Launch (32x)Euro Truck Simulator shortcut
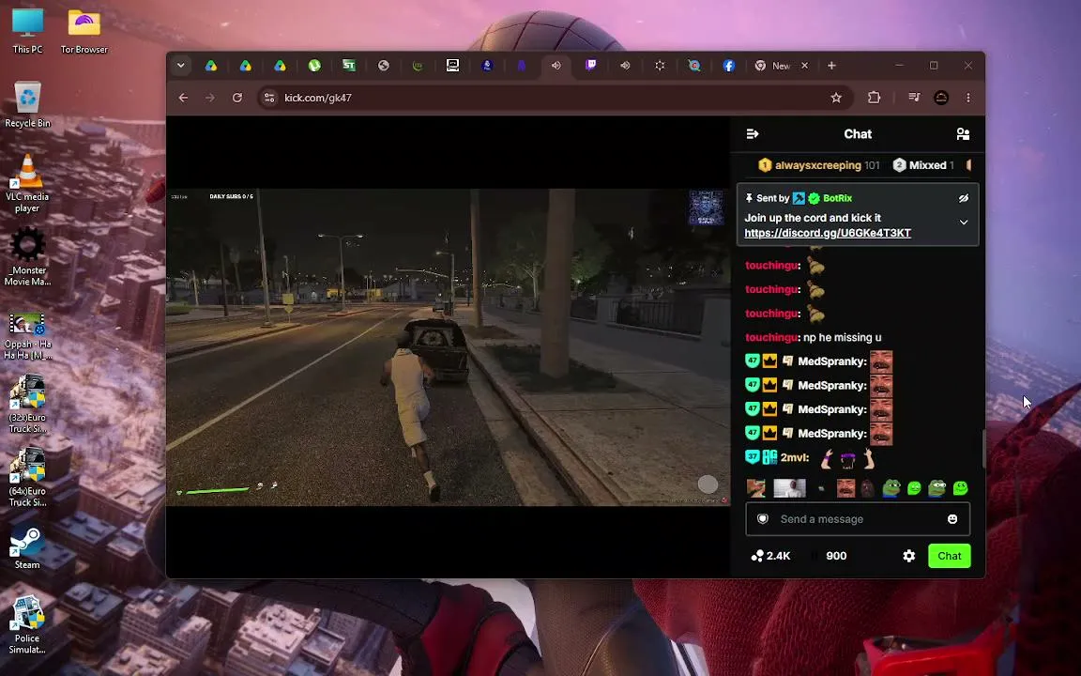The width and height of the screenshot is (1081, 676). 27,404
